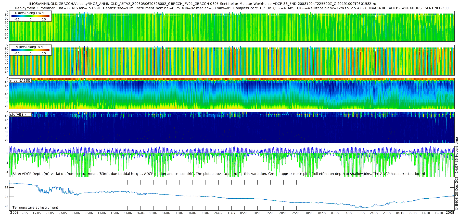The height and width of the screenshot is (217, 459).
Task: Click the 26/07 date tick label
Action: point(218,213)
